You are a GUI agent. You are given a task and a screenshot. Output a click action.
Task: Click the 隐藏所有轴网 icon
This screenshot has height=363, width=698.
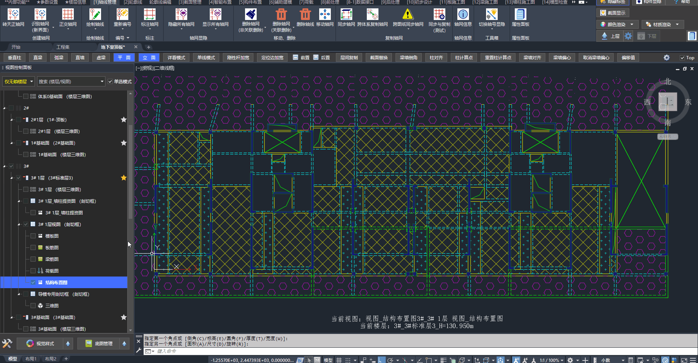(181, 15)
